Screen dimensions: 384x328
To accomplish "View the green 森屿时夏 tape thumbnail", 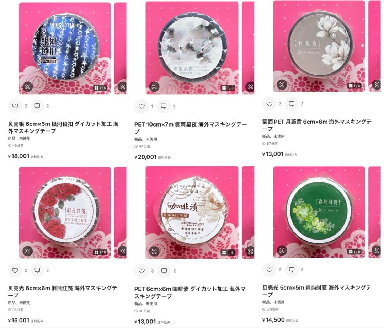I will coord(319,212).
